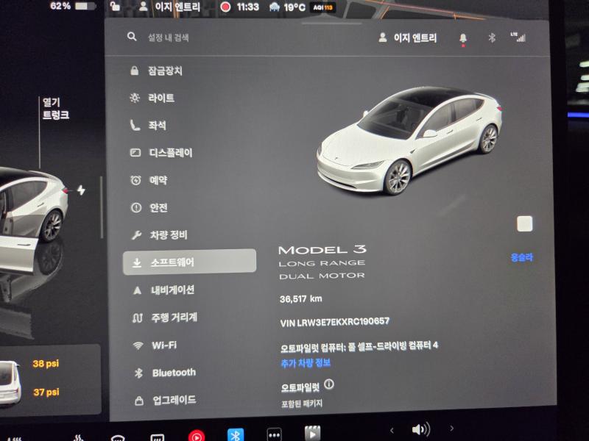The image size is (589, 441).
Task: Click the VIN LRW3E7EKXRC190657 text
Action: (335, 323)
